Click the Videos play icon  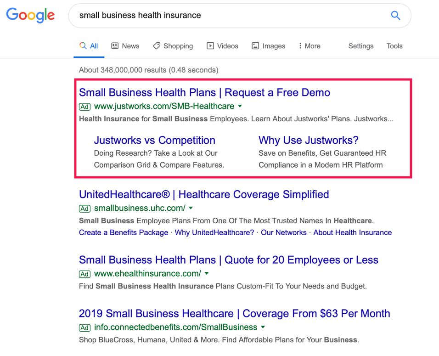pos(210,46)
